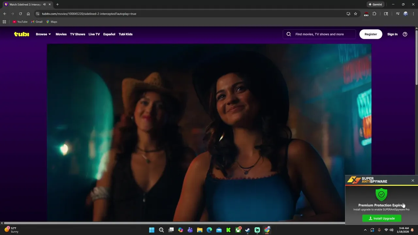
Task: Open Gmail bookmark
Action: (37, 22)
